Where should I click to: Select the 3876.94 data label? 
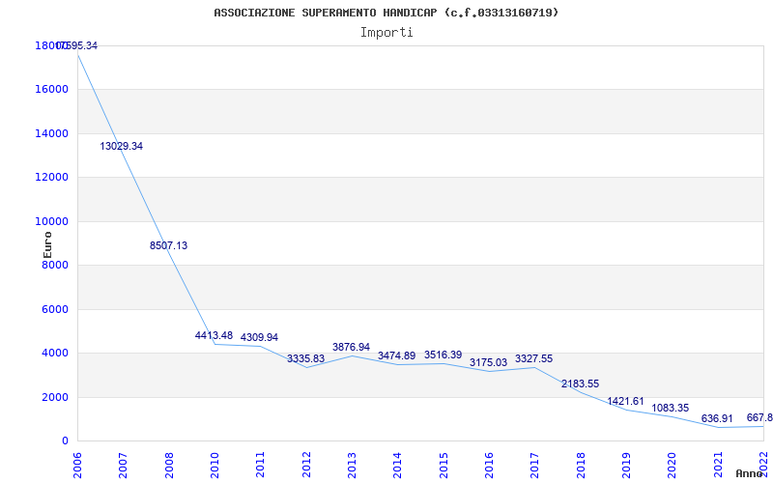[x=351, y=348]
